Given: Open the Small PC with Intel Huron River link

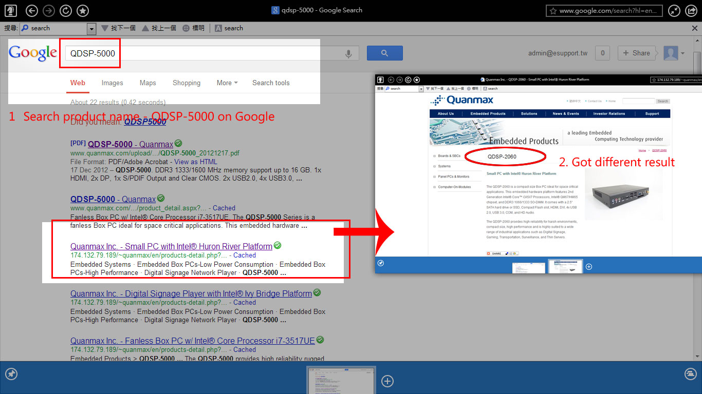Looking at the screenshot, I should [x=171, y=246].
